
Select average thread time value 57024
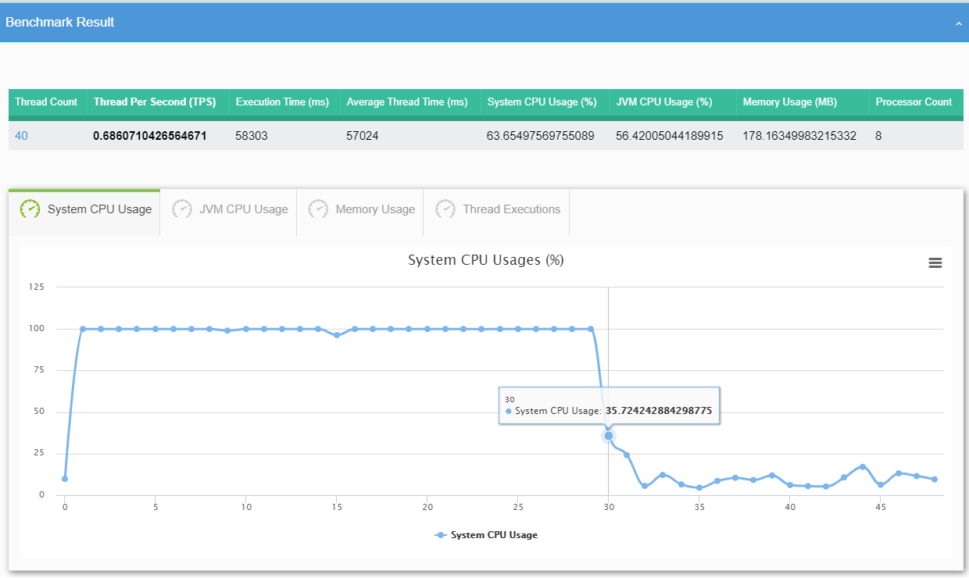click(363, 136)
